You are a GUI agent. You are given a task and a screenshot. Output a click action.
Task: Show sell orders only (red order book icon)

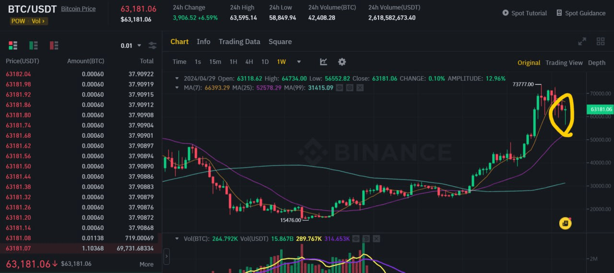54,46
